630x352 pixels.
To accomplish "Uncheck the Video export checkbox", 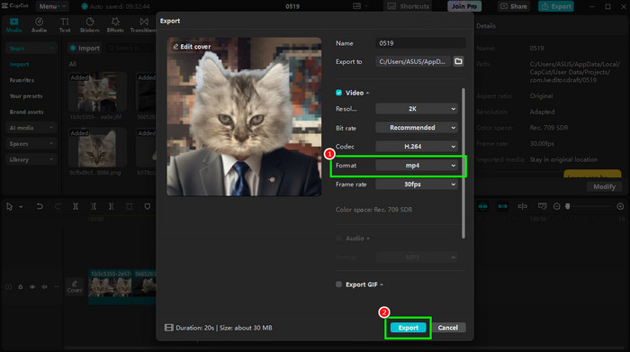I will (338, 93).
